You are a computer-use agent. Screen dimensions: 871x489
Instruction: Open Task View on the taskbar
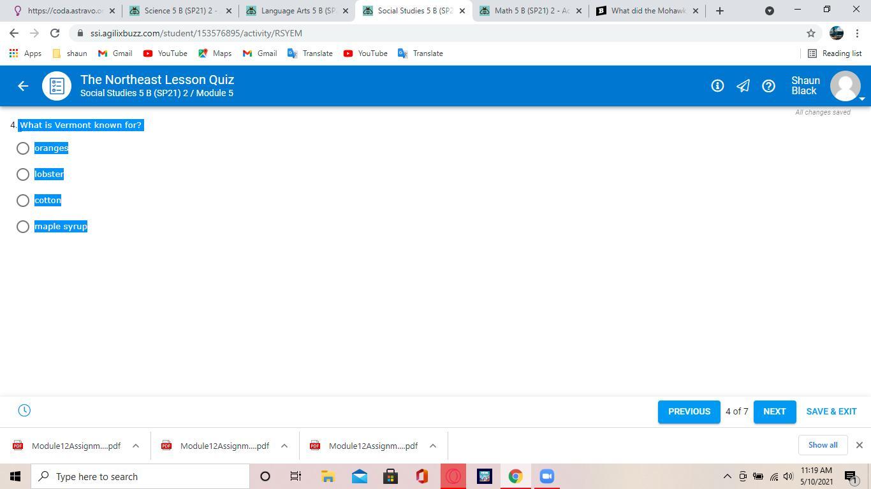(x=296, y=476)
